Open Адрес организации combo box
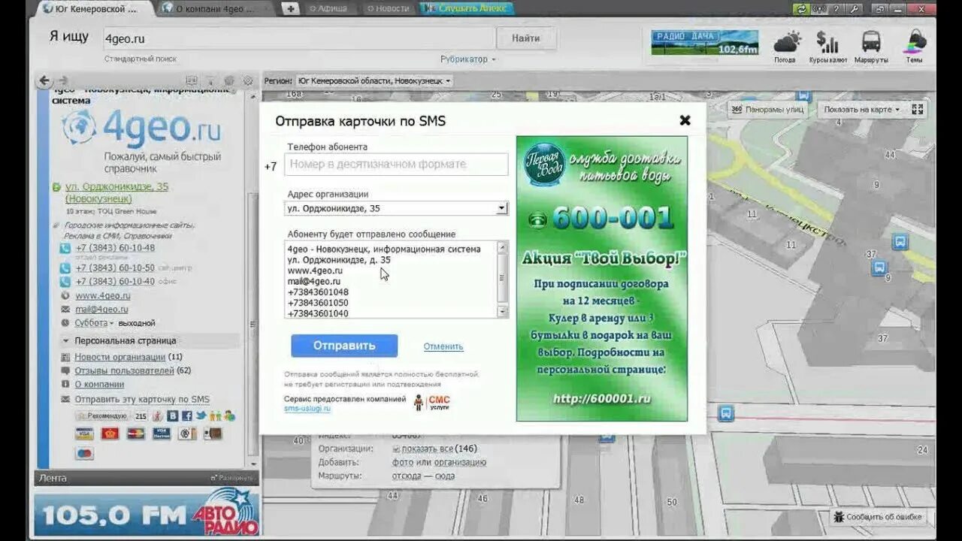 (396, 209)
